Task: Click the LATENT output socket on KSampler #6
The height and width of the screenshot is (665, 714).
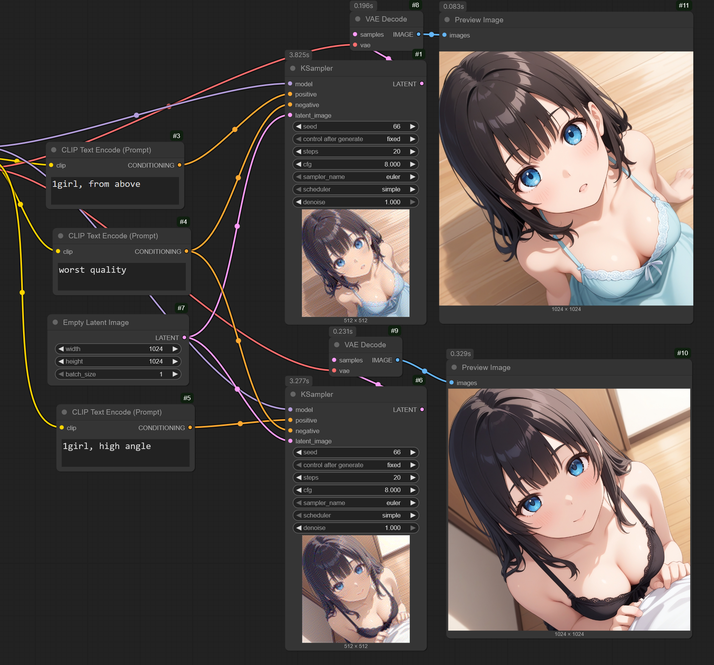Action: point(422,410)
